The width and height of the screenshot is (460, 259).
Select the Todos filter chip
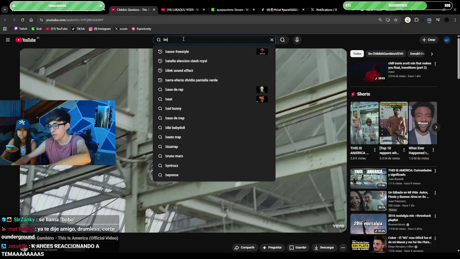(x=357, y=54)
